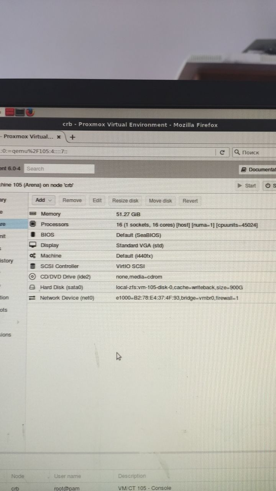The width and height of the screenshot is (276, 491).
Task: Click the Processors CPU icon
Action: [x=33, y=224]
